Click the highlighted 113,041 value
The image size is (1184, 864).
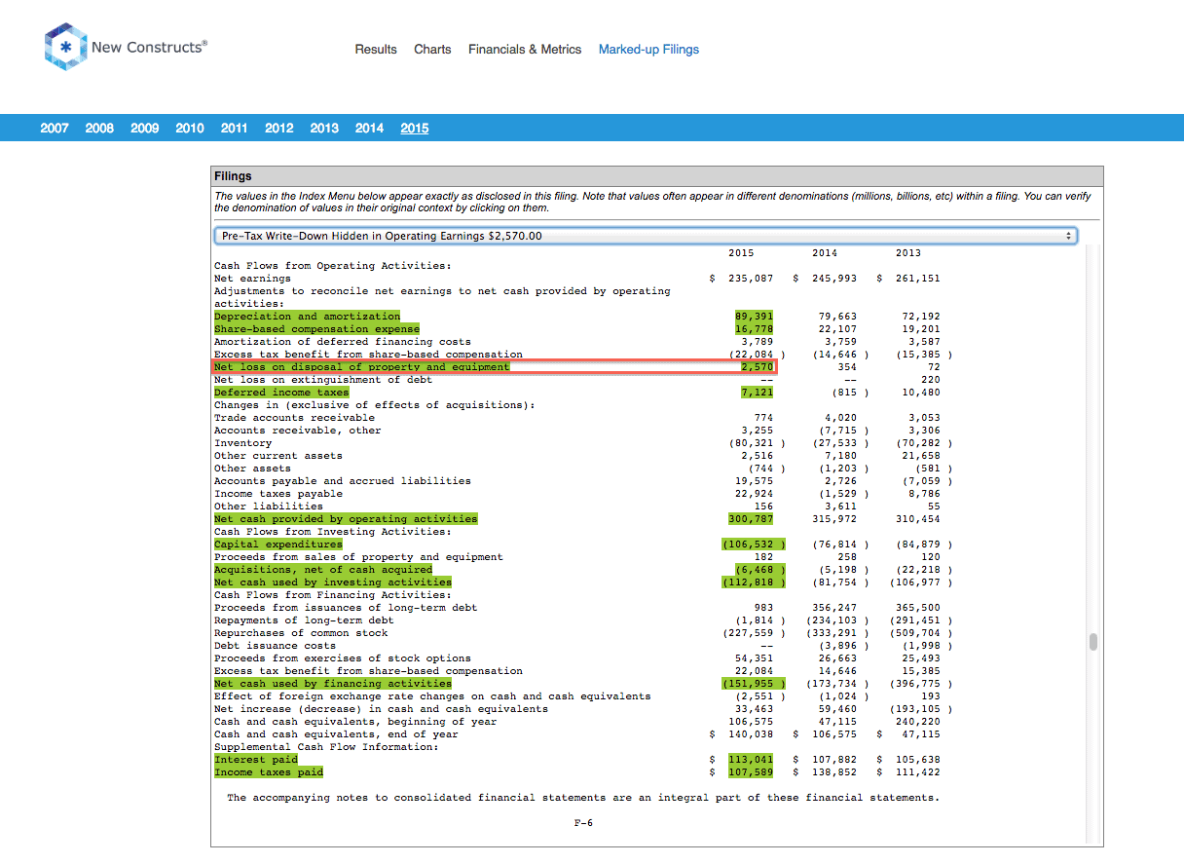pos(752,760)
